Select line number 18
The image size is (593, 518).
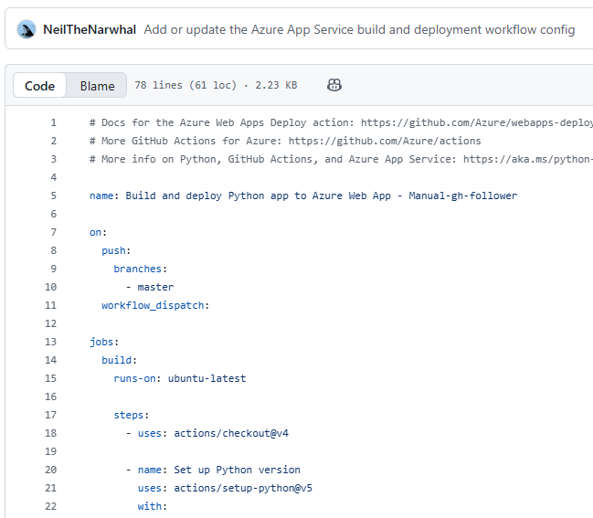50,433
